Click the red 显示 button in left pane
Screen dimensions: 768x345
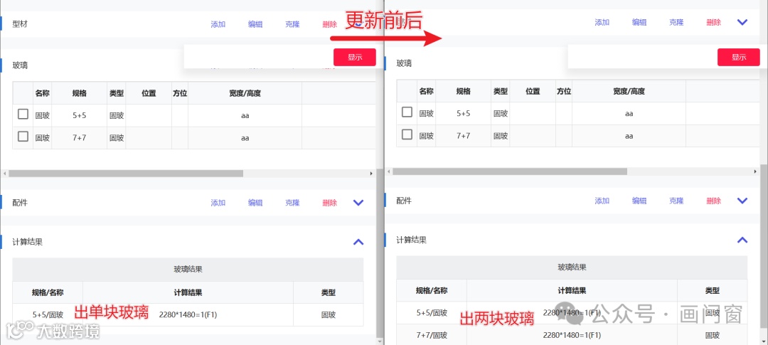(355, 58)
